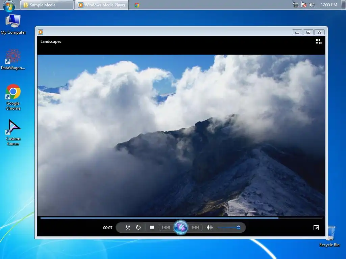Click the video frame of the mountain
Viewport: 346px width, 259px height.
tap(181, 135)
